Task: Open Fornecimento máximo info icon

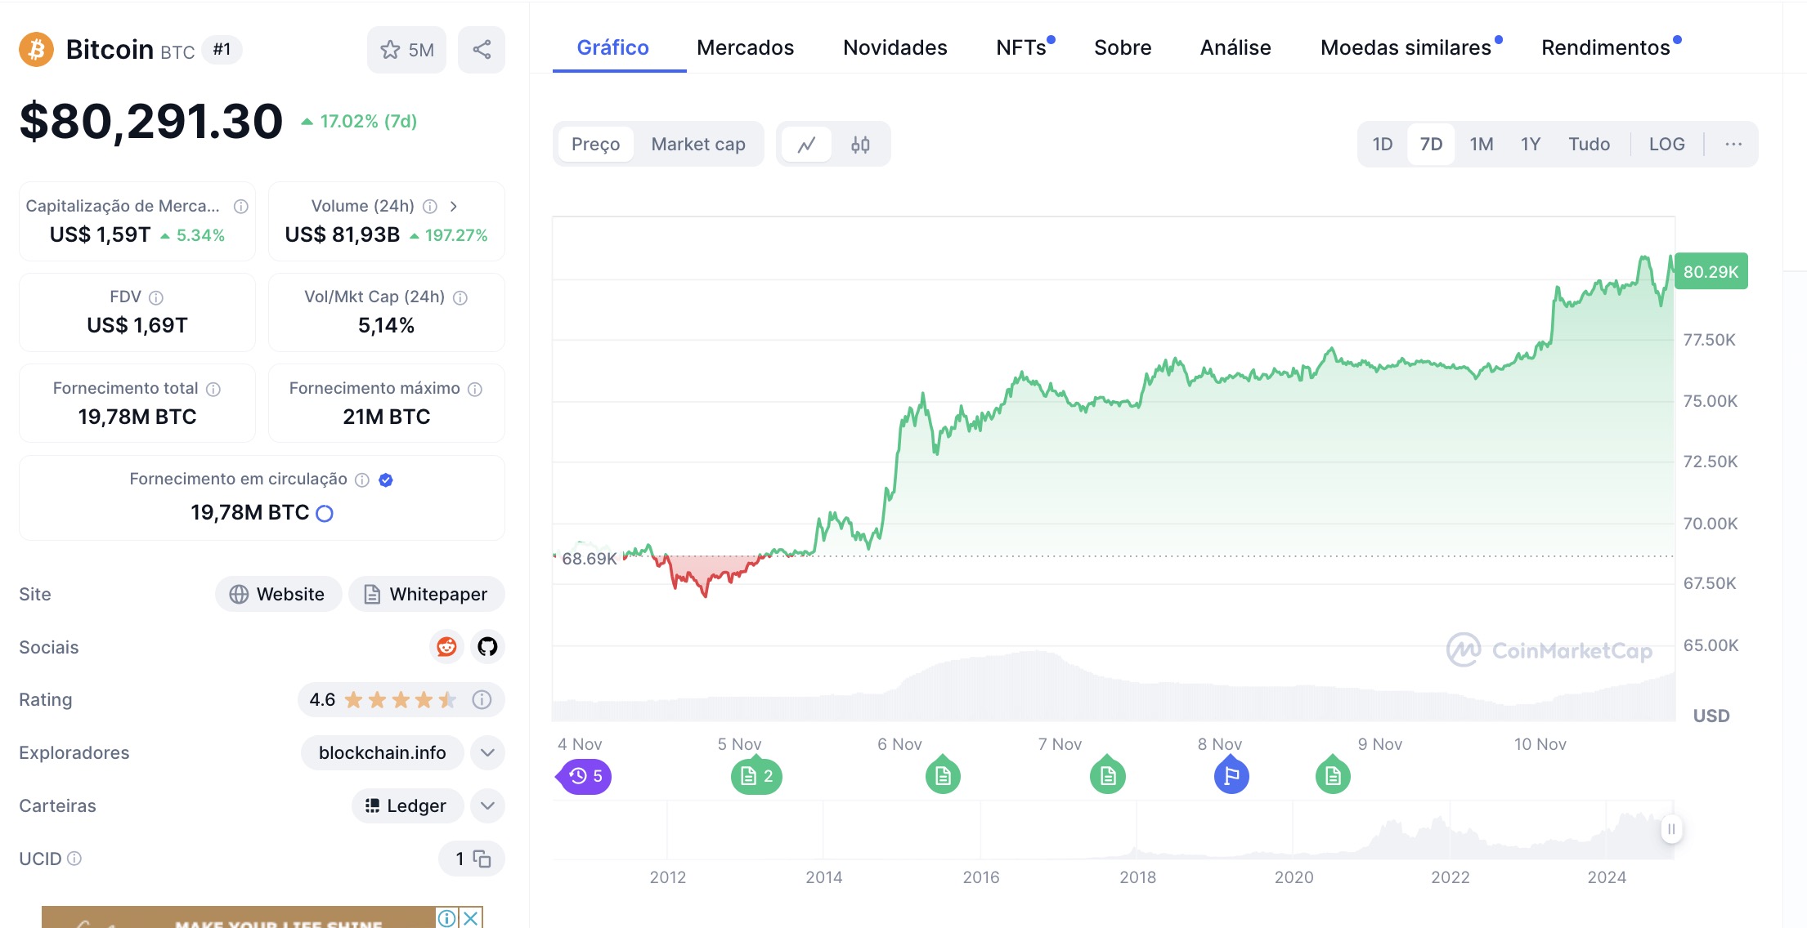Action: pyautogui.click(x=475, y=390)
